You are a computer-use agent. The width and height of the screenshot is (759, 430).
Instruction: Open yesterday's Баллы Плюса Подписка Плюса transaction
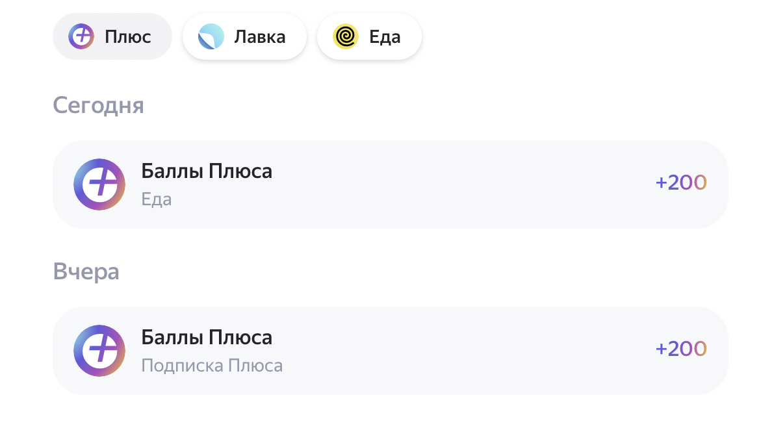point(390,351)
